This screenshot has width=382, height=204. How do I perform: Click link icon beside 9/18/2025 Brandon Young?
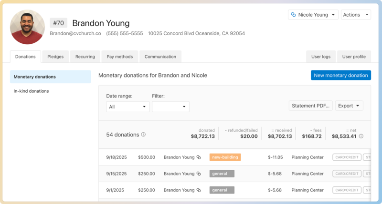tap(199, 157)
